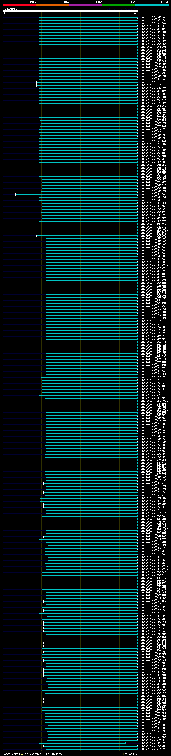This screenshot has width=171, height=756.
Task: Select hit label UniRef100_Q8RZ83
Action: [153, 236]
